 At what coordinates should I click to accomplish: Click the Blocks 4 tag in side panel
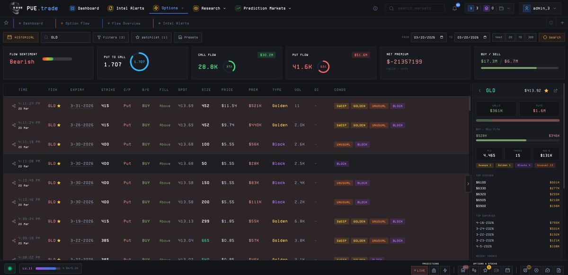coord(524,165)
